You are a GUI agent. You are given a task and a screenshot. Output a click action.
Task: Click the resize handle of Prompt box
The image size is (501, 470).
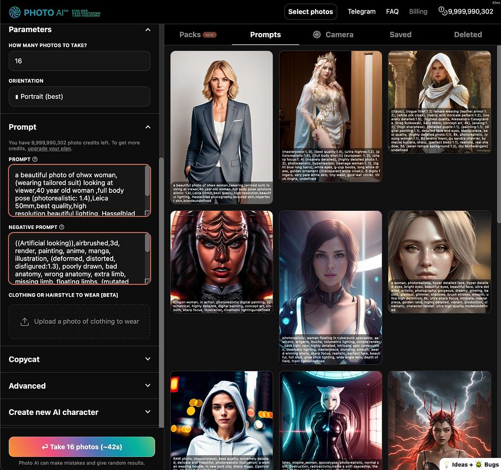tap(147, 213)
